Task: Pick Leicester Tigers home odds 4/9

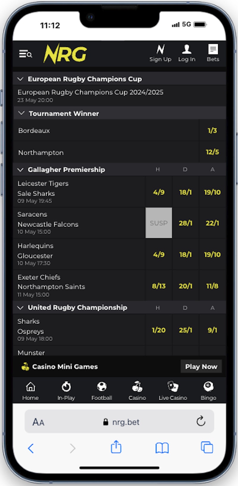Action: (x=159, y=192)
